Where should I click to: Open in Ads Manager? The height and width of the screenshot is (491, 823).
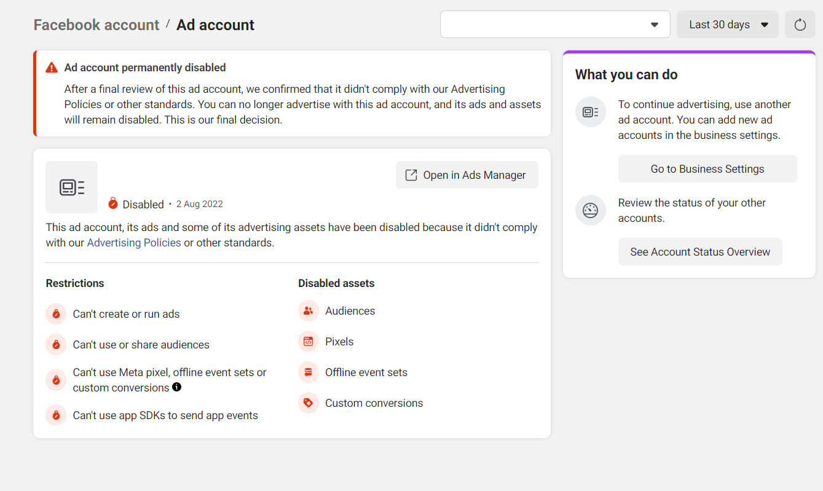[467, 175]
